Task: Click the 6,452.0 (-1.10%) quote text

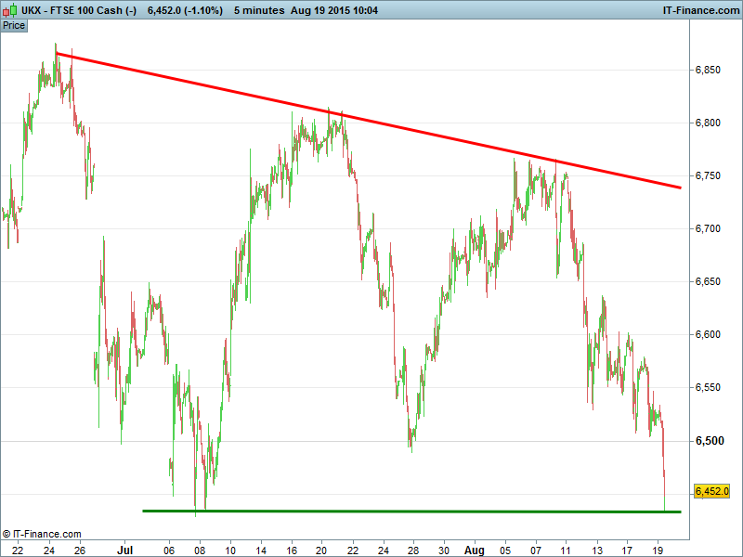Action: coord(185,10)
